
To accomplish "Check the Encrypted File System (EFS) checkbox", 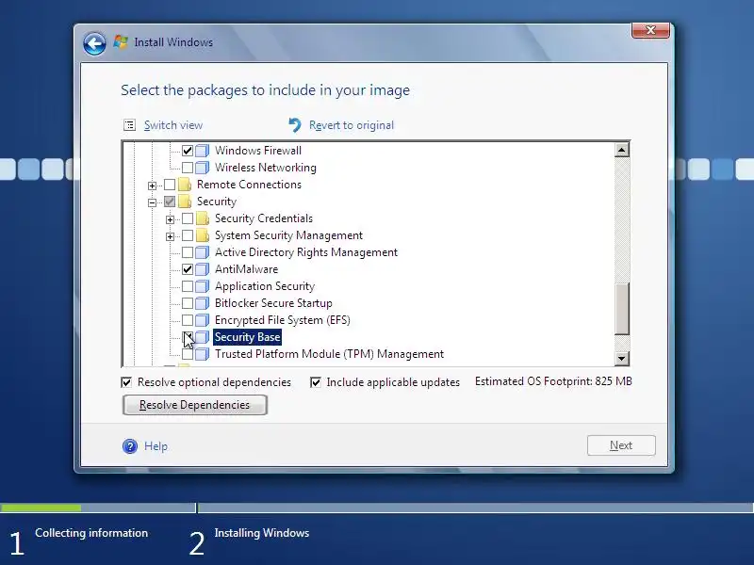I will coord(188,320).
